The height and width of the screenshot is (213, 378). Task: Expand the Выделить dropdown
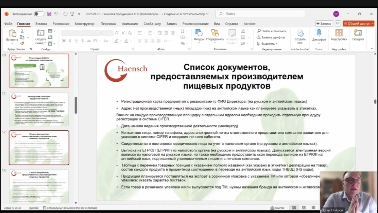click(268, 44)
